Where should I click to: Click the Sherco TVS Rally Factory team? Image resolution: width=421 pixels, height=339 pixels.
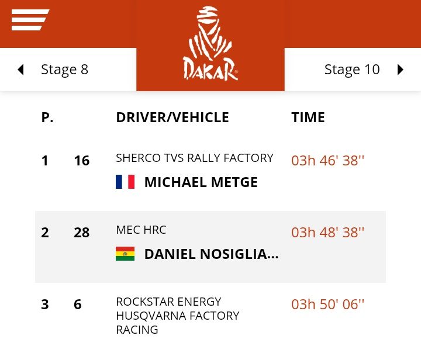(x=195, y=158)
